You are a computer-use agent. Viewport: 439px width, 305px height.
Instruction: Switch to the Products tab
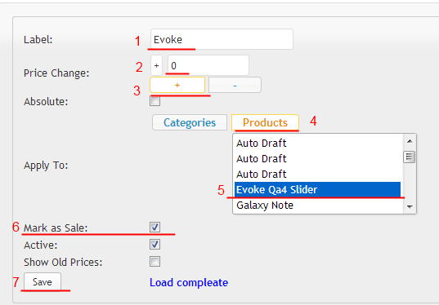pos(265,122)
